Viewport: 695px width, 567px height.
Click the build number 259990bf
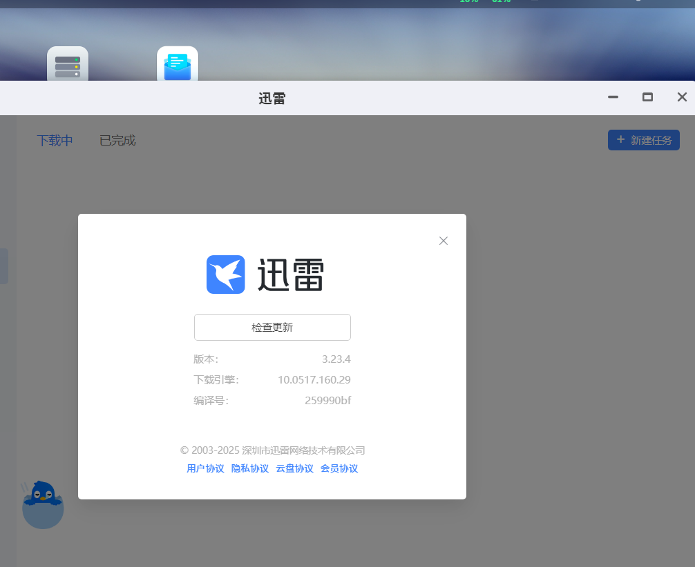pos(328,401)
